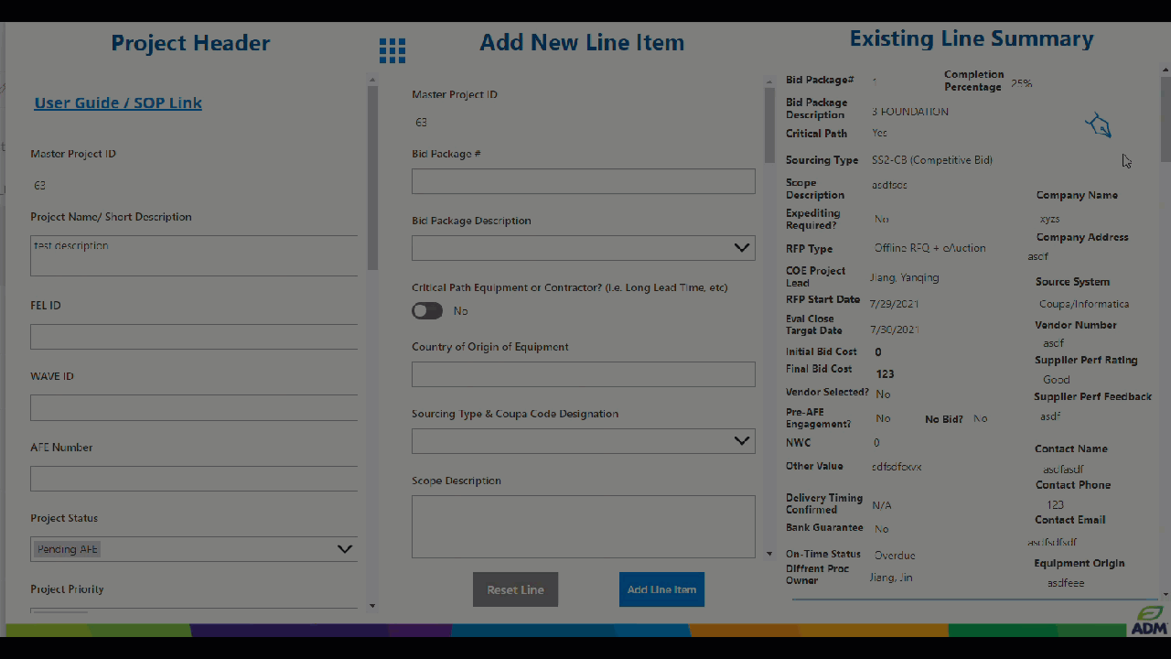The height and width of the screenshot is (659, 1171).
Task: Click the Reset Line button
Action: pos(515,589)
